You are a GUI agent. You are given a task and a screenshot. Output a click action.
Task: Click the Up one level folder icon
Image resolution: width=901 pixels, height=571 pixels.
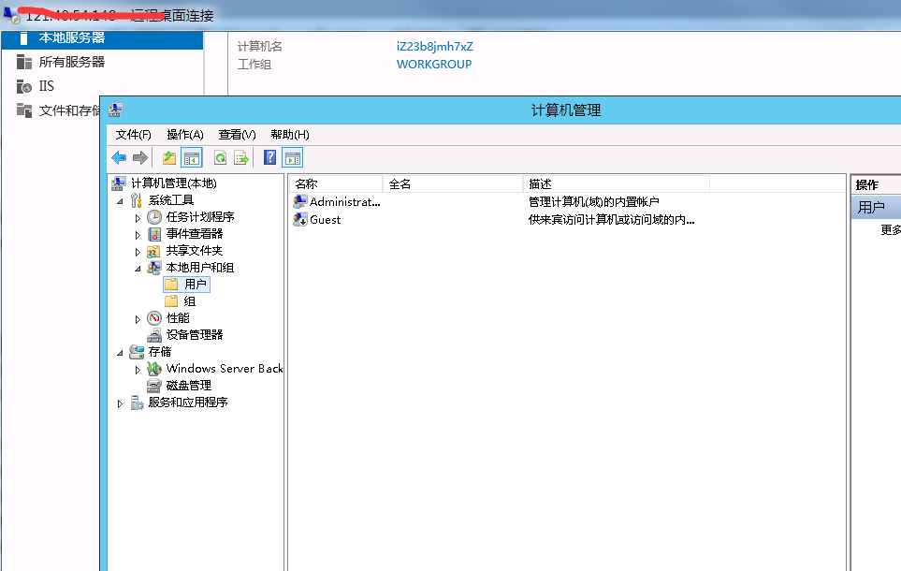click(x=168, y=157)
